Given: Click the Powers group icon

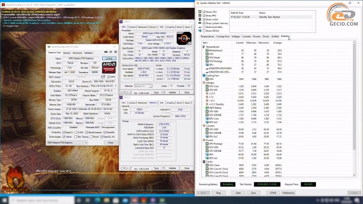Looking at the screenshot, I should [x=204, y=140].
